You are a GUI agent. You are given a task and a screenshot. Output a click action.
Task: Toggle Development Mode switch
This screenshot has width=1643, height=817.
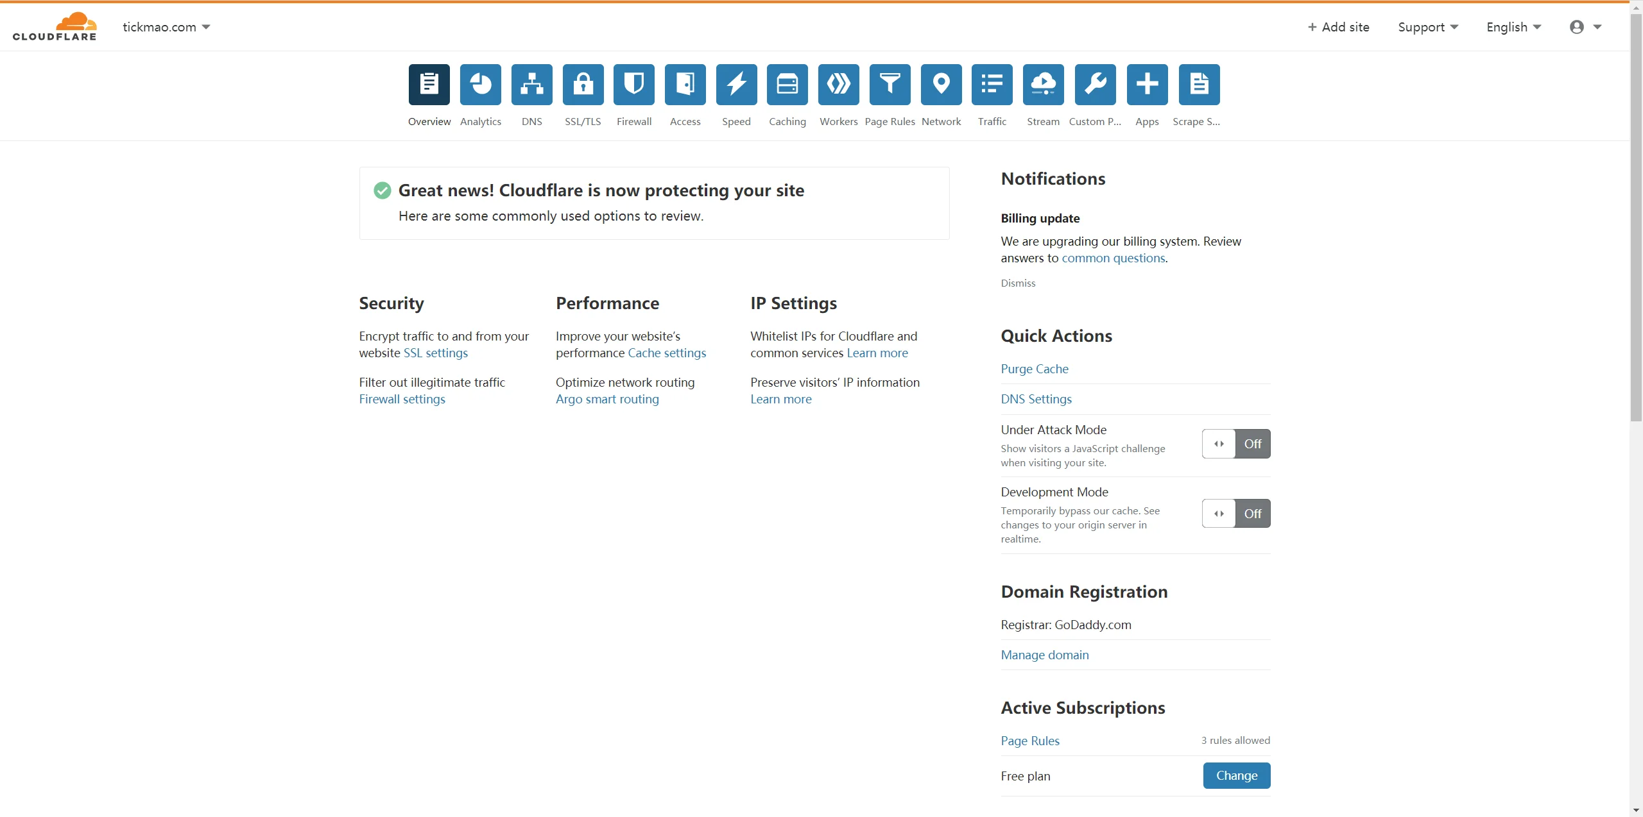click(1235, 514)
